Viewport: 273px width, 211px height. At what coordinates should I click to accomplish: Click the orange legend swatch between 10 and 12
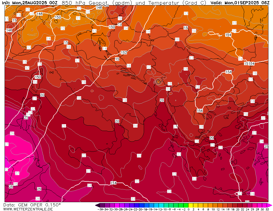[215, 205]
